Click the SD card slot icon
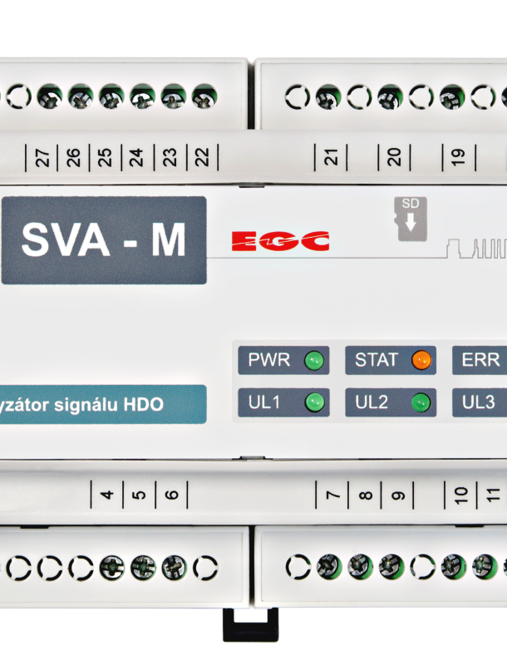 411,219
